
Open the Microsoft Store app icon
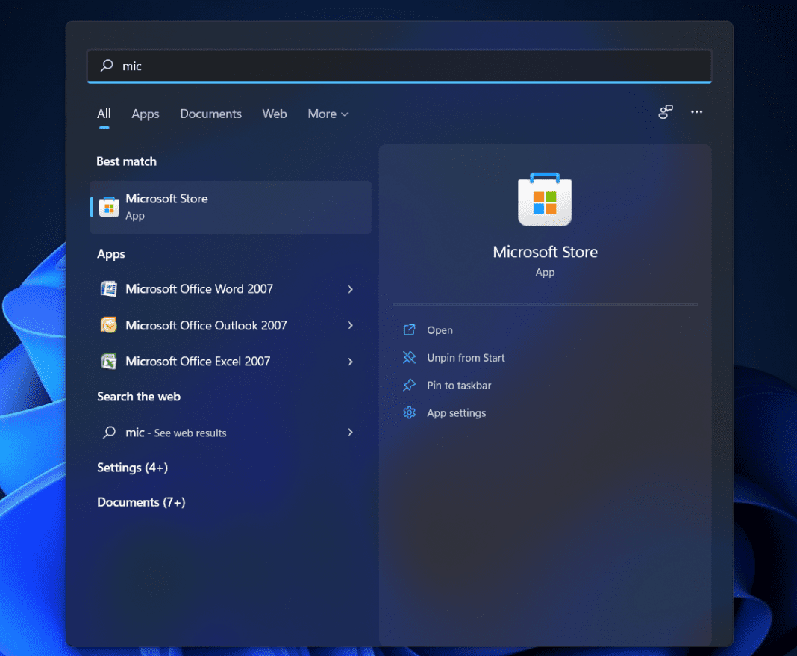pyautogui.click(x=109, y=207)
